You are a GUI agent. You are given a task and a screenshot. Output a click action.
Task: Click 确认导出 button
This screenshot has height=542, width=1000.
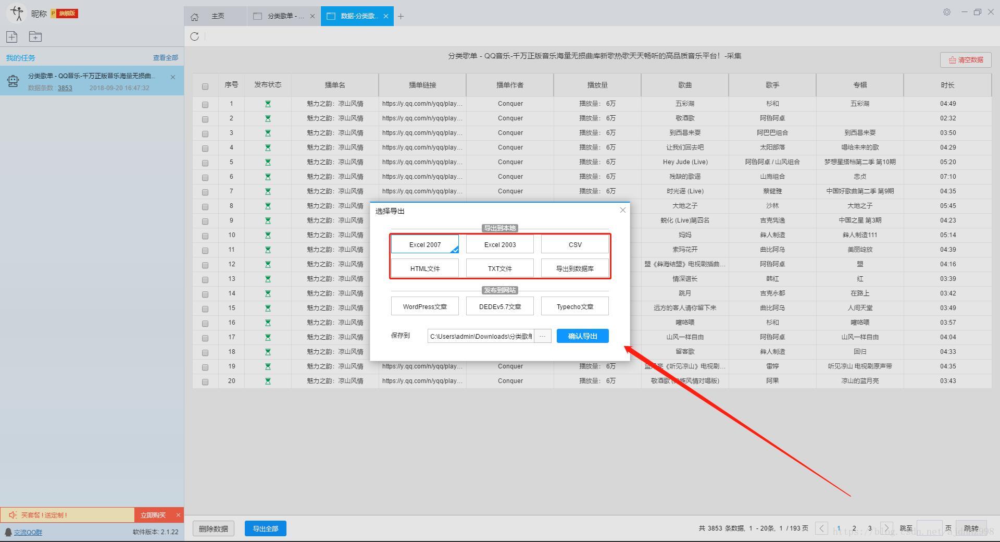583,336
